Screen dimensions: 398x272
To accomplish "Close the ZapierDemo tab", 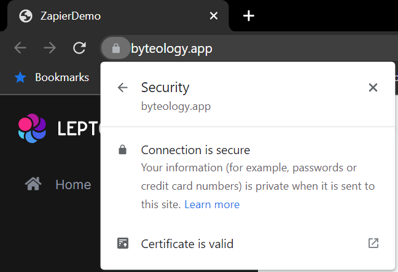I will click(214, 16).
